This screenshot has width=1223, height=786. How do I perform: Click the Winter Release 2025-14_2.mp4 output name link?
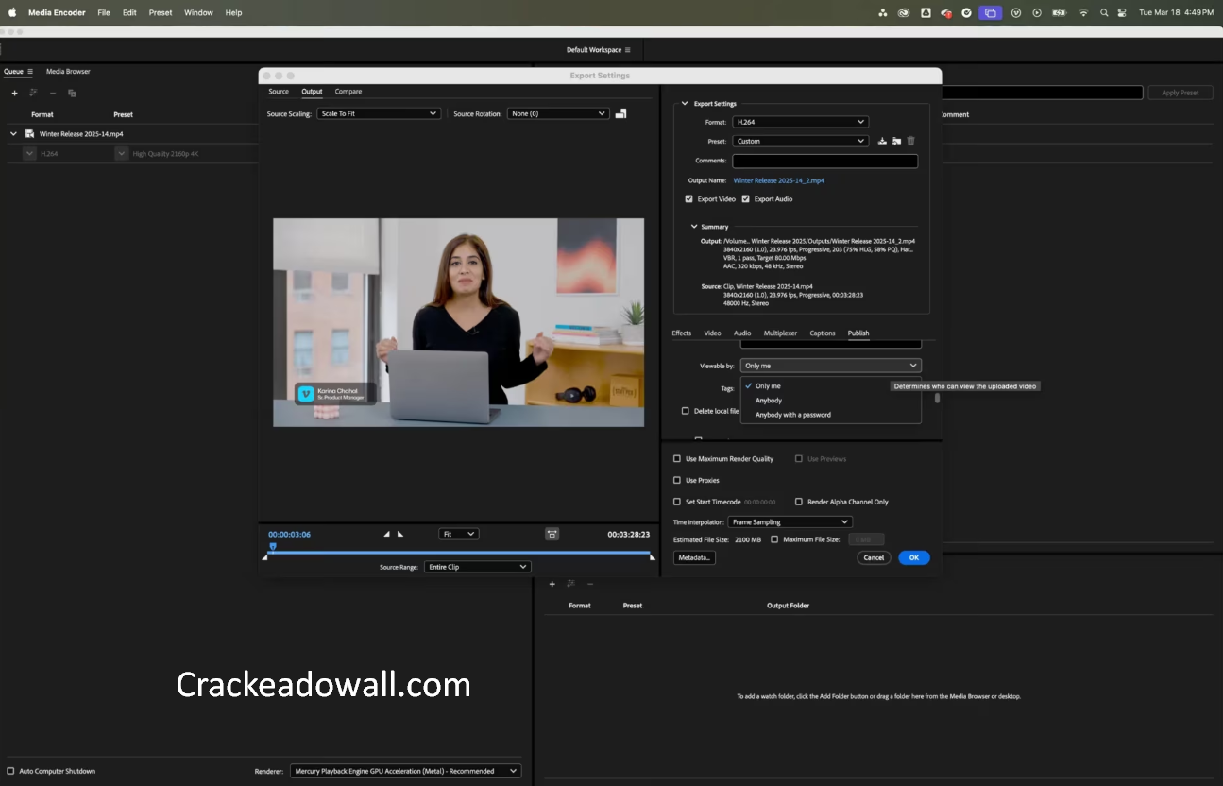point(779,180)
